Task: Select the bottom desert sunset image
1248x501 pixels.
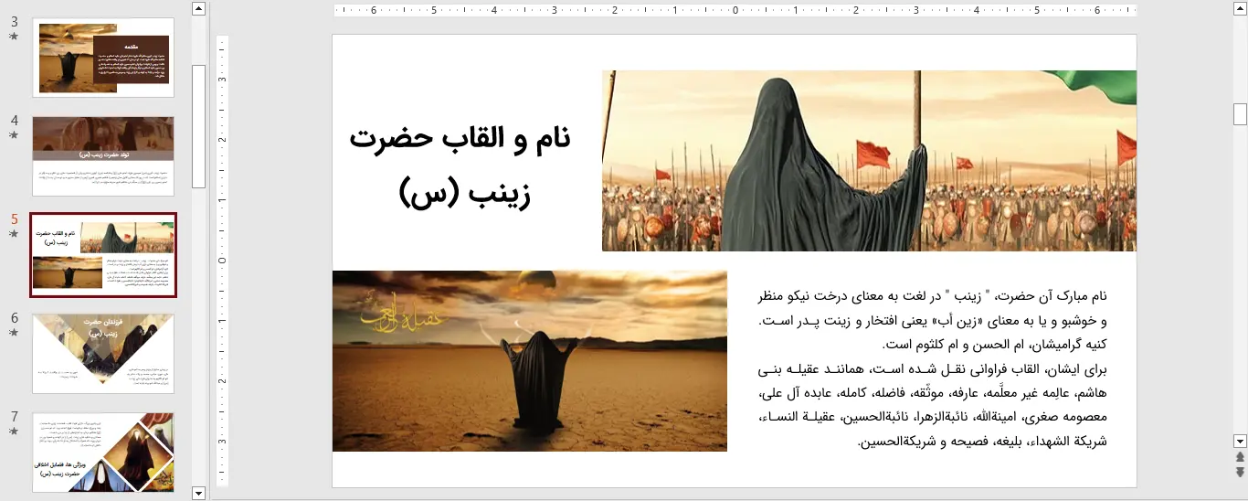Action: coord(530,361)
